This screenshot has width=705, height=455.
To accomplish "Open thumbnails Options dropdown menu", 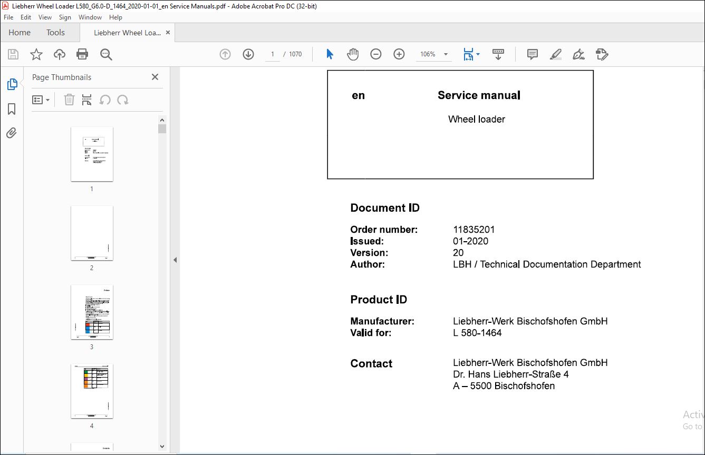I will 41,100.
